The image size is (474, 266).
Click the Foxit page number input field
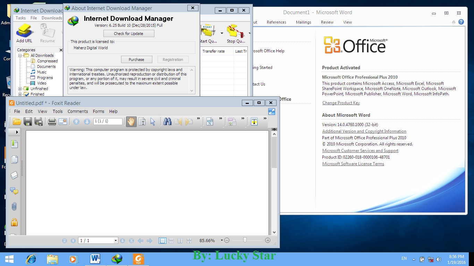108,121
